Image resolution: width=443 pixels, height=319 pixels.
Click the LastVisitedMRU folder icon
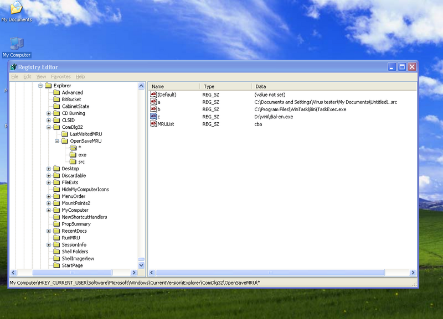click(x=65, y=134)
